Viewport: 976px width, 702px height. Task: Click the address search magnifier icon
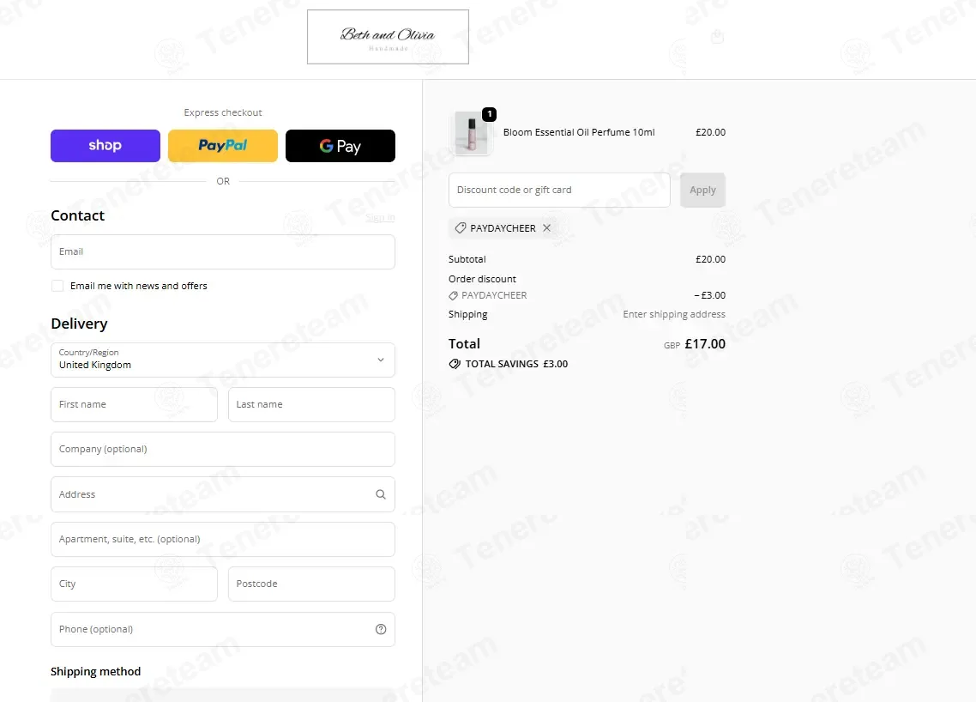380,494
